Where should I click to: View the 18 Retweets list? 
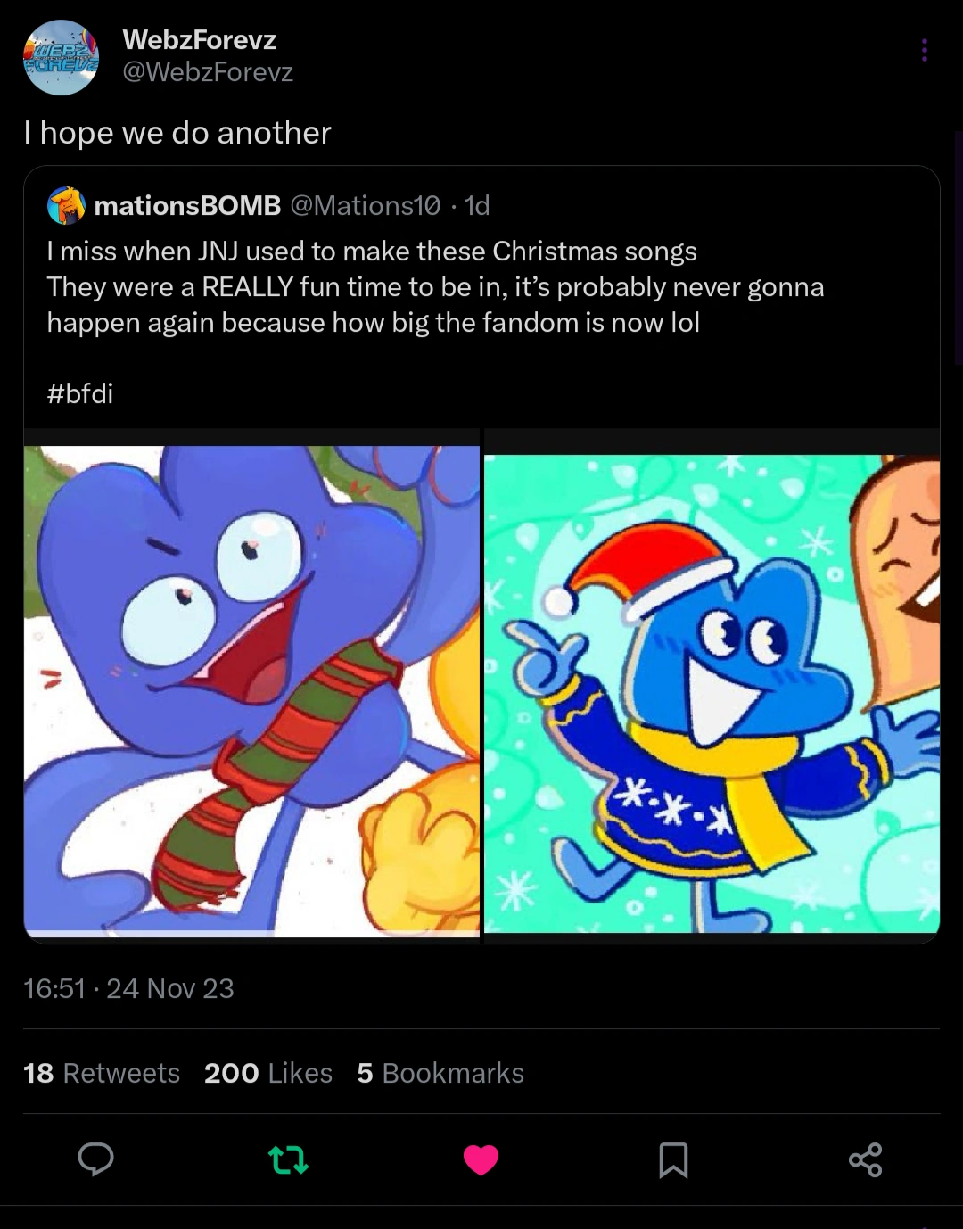(102, 1073)
